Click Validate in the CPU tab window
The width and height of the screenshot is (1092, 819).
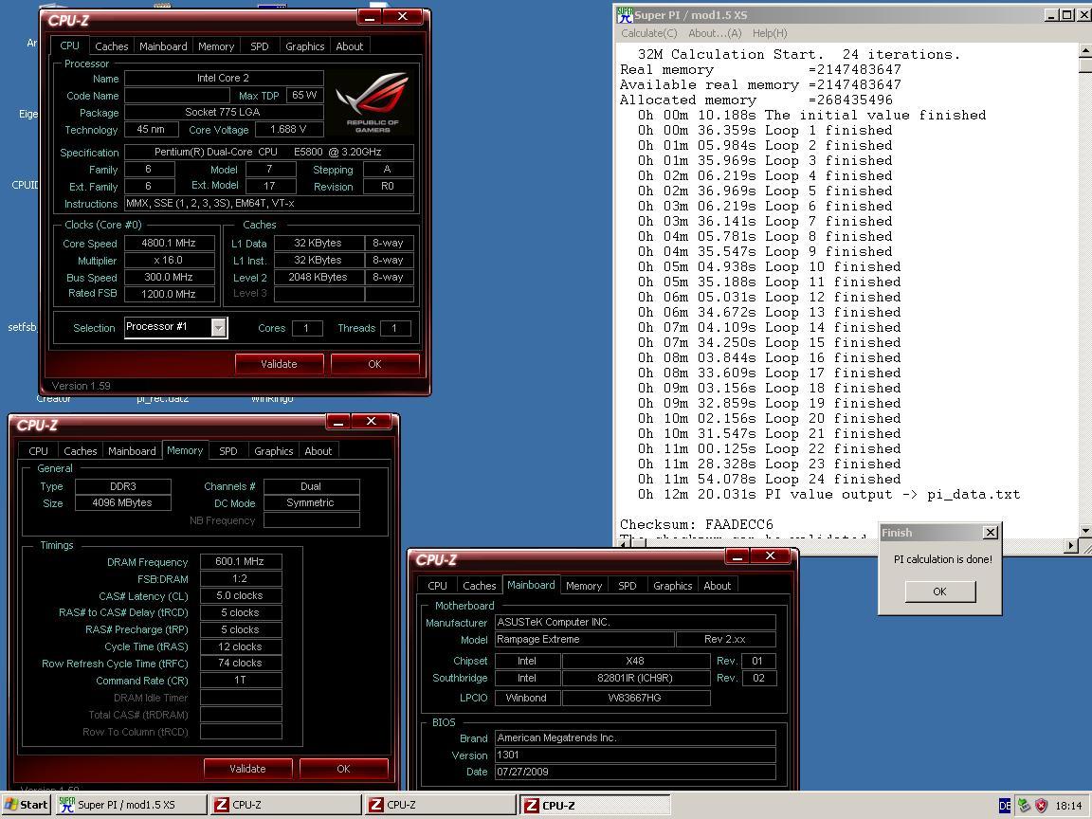279,364
